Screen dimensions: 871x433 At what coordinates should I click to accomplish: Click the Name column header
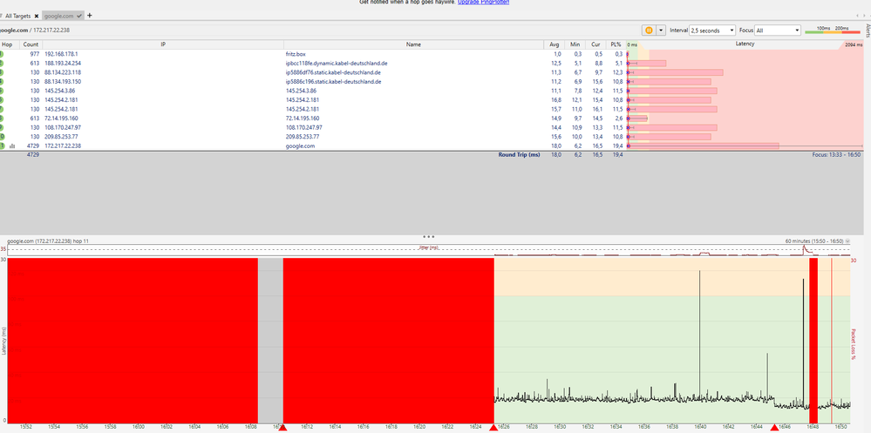pos(413,44)
